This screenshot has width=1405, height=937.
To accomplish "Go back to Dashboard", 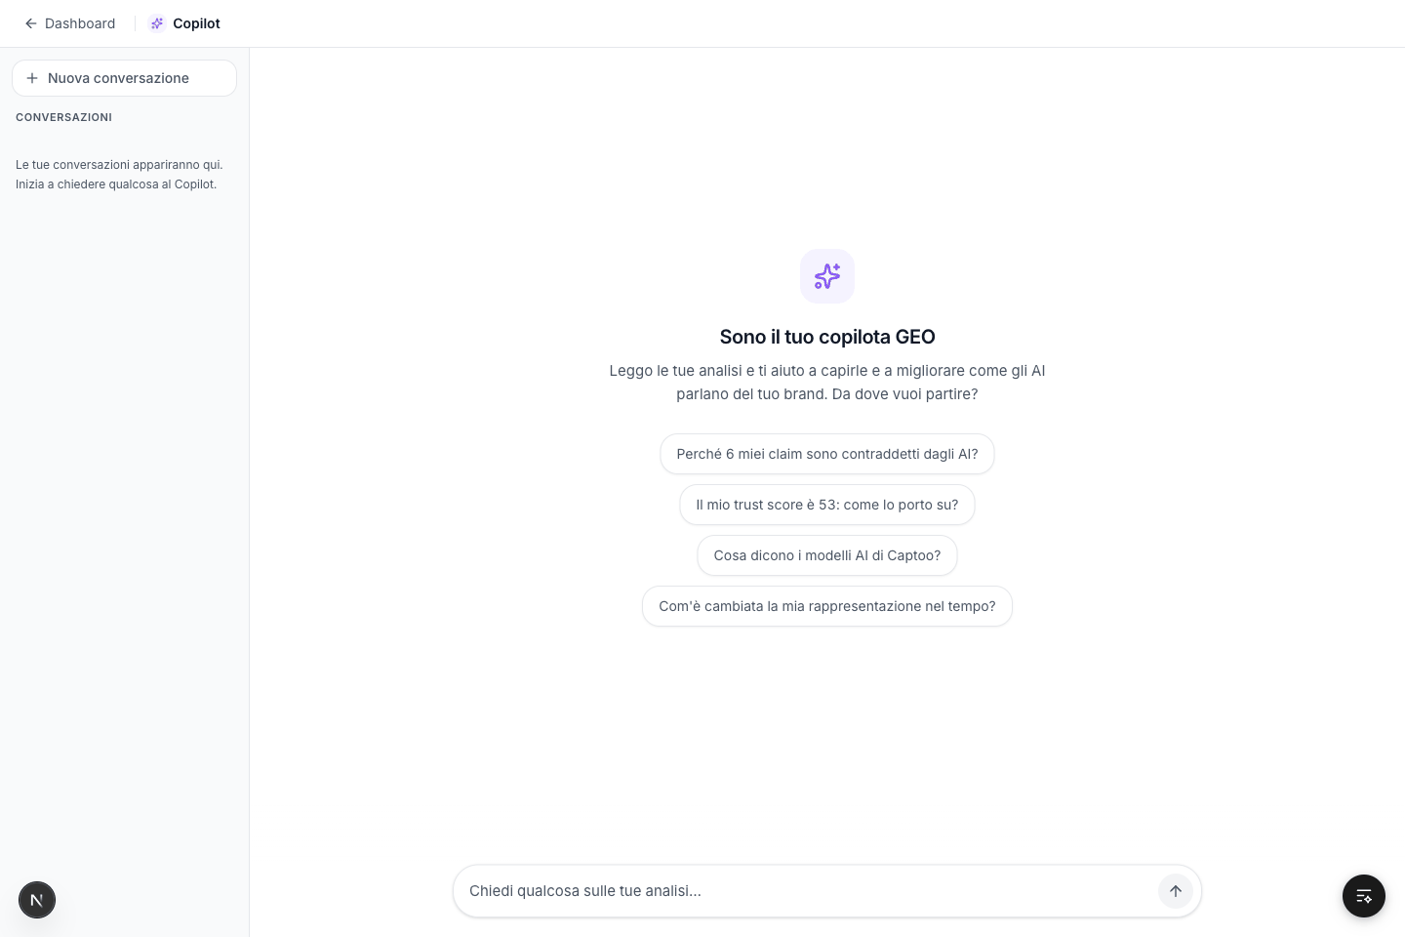I will pyautogui.click(x=69, y=23).
